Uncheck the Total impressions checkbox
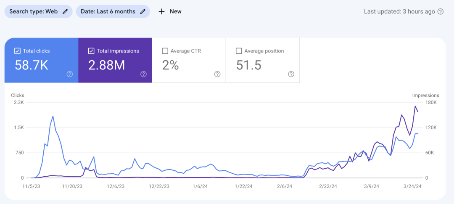 pos(91,51)
